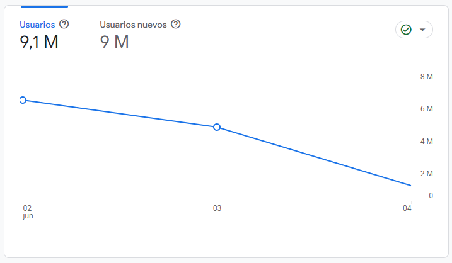Click the 8 M axis label
The image size is (452, 263).
point(426,77)
